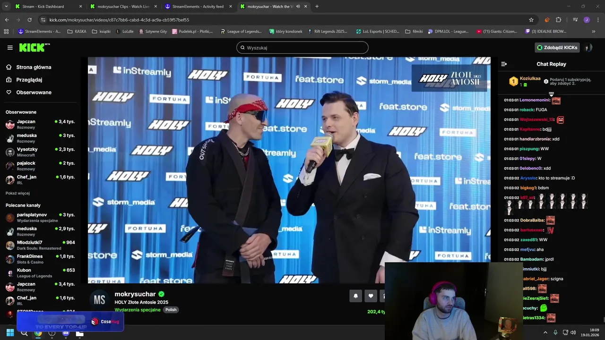Bookmark this page with star icon
605x340 pixels.
coord(531,20)
